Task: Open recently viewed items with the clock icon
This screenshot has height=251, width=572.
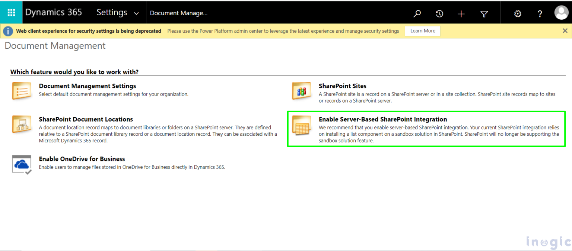Action: [439, 13]
